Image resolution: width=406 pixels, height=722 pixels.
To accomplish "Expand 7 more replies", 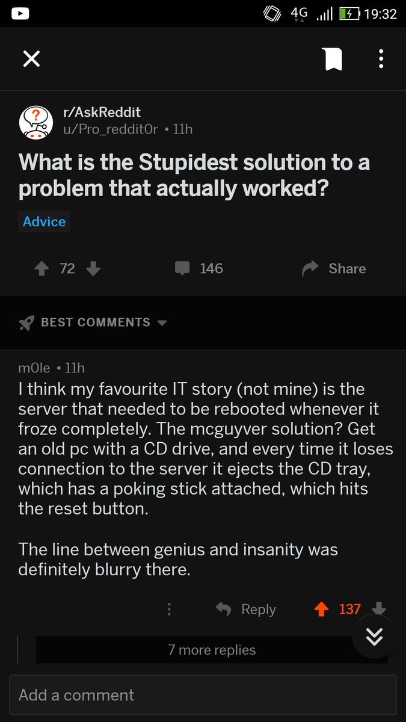I will click(x=212, y=650).
